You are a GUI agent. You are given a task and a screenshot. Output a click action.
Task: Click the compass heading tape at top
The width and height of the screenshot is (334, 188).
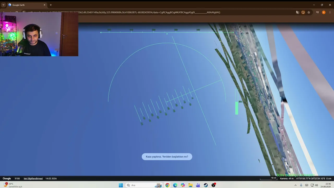pos(167,31)
